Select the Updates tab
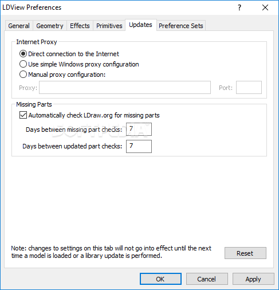This screenshot has width=279, height=290. pyautogui.click(x=140, y=25)
